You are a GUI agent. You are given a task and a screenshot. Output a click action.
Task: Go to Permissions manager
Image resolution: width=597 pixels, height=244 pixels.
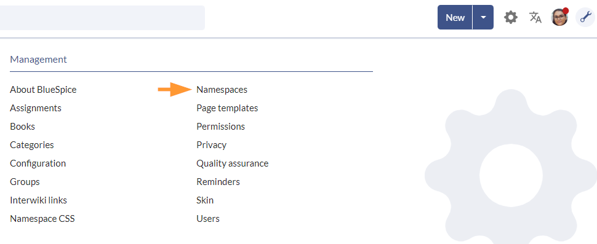[220, 127]
